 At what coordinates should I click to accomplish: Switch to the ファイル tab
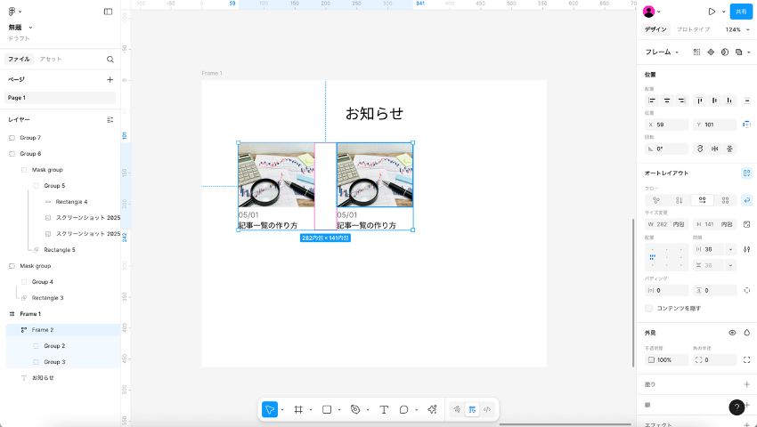click(19, 60)
